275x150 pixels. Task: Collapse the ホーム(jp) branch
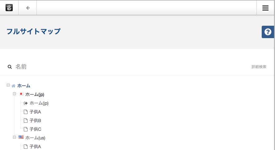click(x=14, y=94)
